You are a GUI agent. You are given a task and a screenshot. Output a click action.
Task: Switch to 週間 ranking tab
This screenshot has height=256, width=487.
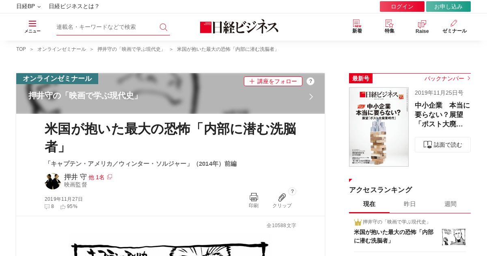tap(450, 204)
